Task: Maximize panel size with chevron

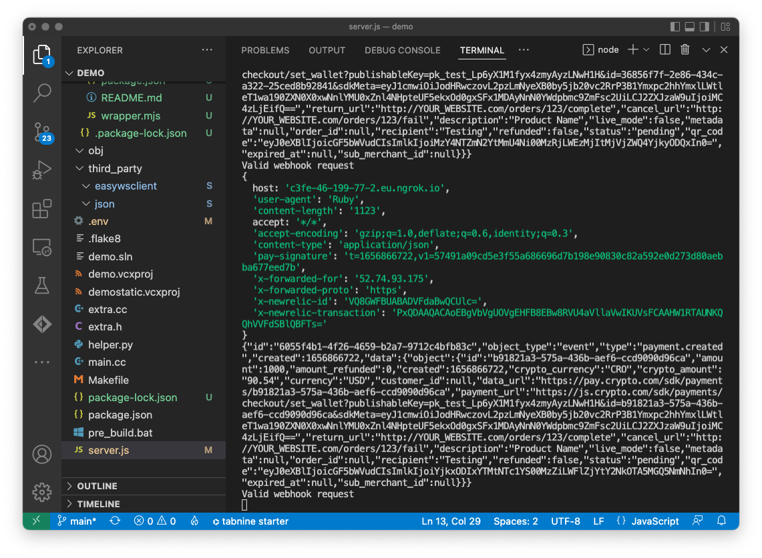Action: [x=705, y=50]
